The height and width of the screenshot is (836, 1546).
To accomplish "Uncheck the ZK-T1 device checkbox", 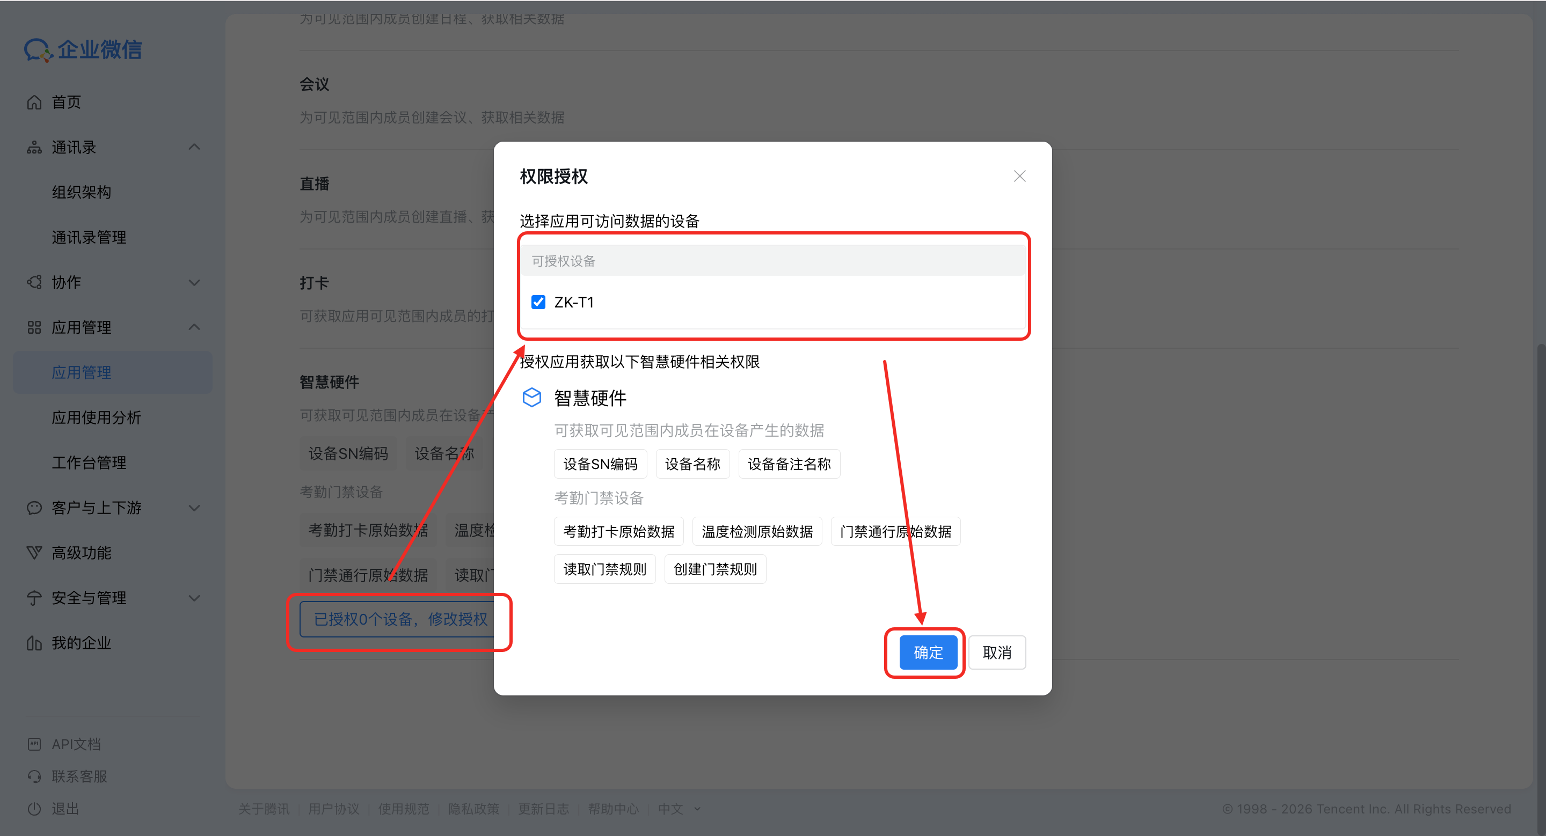I will pos(538,302).
